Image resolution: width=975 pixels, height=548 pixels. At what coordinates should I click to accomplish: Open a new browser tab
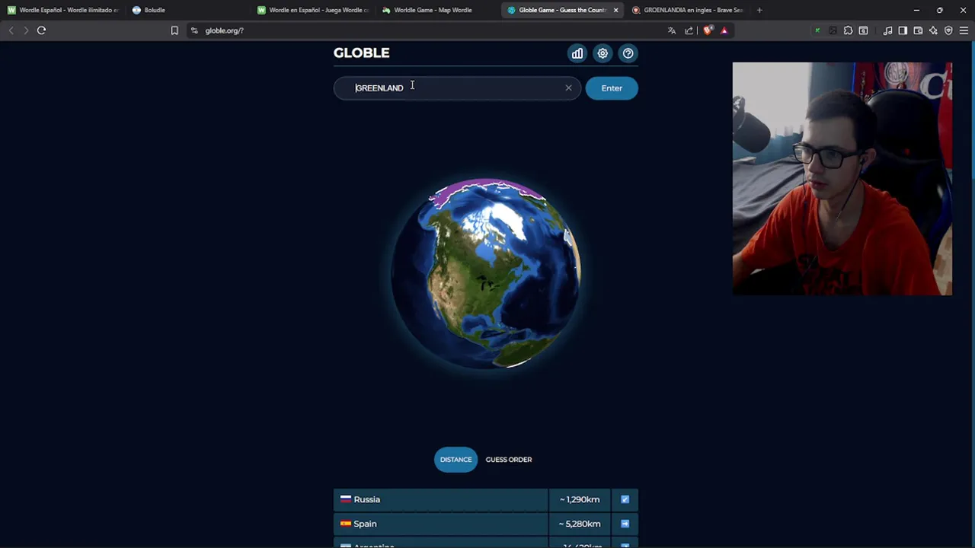(759, 10)
